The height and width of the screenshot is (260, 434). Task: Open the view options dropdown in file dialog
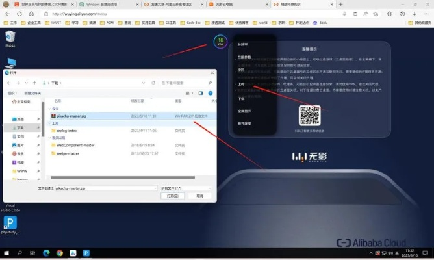(193, 93)
